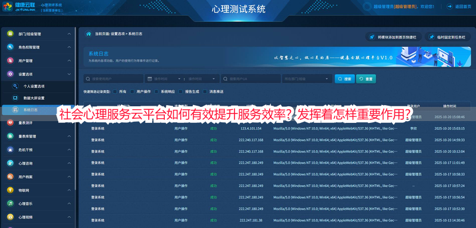Collapse the 设置选项 chevron
Viewport: 476px width, 228px height.
click(69, 74)
